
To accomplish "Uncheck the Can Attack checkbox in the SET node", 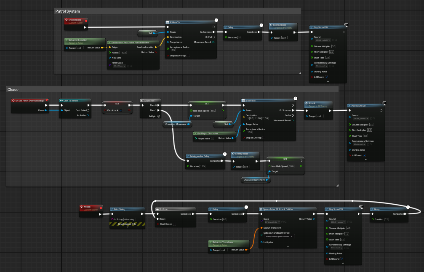I will click(x=120, y=110).
